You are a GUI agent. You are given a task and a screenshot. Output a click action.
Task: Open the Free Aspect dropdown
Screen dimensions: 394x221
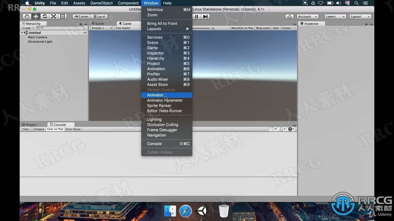[x=127, y=28]
